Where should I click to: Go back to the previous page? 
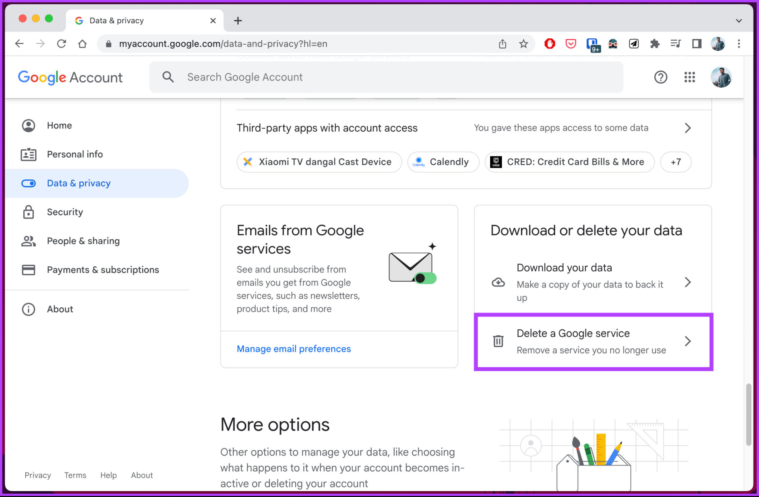[19, 43]
